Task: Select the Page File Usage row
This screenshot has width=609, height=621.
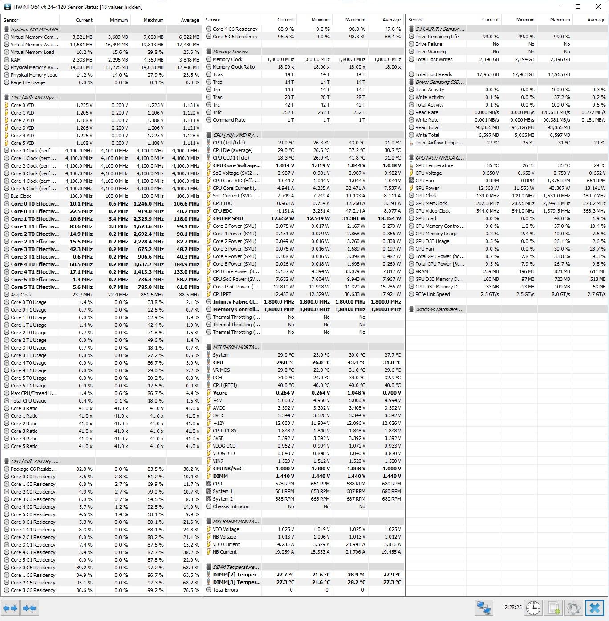Action: pos(102,82)
